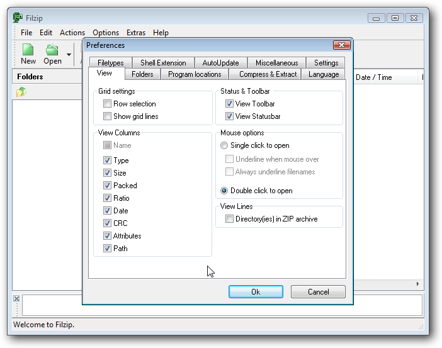The width and height of the screenshot is (442, 348).
Task: Open the Help menu
Action: pyautogui.click(x=161, y=33)
